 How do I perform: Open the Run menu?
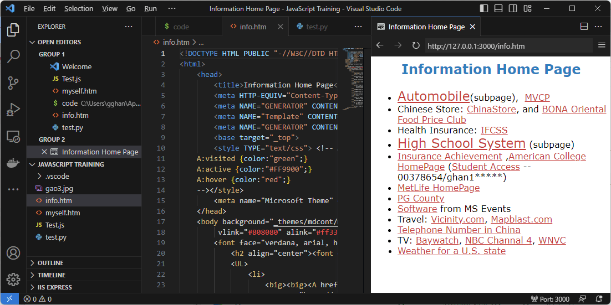(x=150, y=8)
